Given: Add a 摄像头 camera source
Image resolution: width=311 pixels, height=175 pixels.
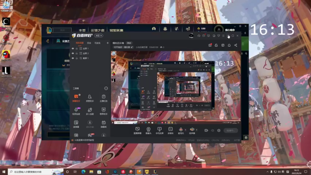Looking at the screenshot, I should coord(149,131).
